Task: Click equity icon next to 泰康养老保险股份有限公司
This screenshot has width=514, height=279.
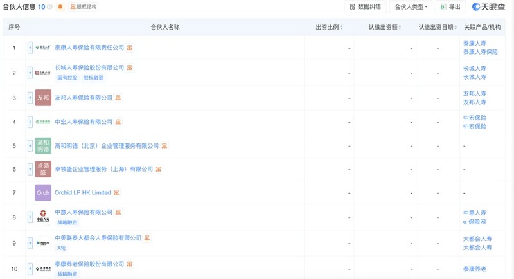Action: click(130, 264)
